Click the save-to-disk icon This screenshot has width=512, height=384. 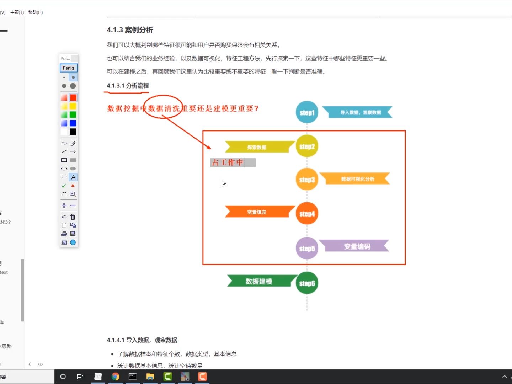(73, 234)
